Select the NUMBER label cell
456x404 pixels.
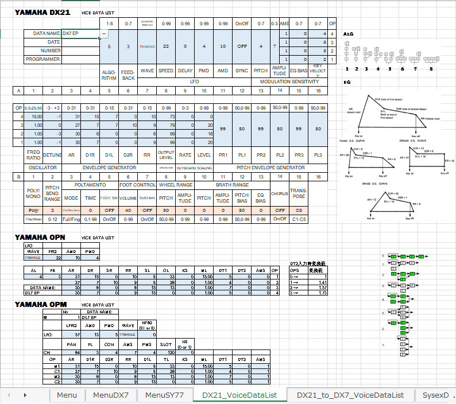tap(42, 50)
